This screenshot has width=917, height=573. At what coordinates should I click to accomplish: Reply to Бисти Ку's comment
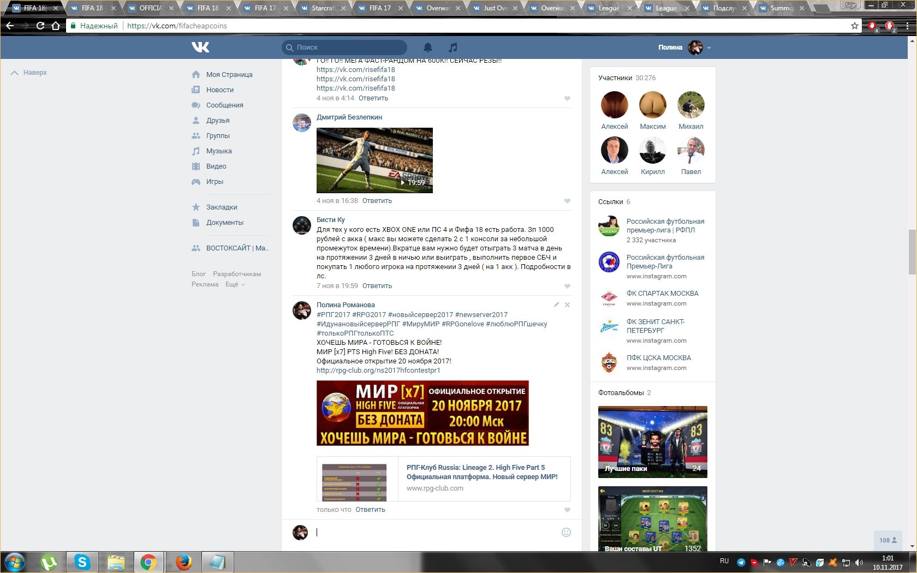click(377, 286)
